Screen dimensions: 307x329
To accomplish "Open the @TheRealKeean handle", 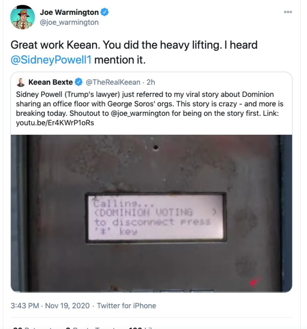I will (113, 82).
